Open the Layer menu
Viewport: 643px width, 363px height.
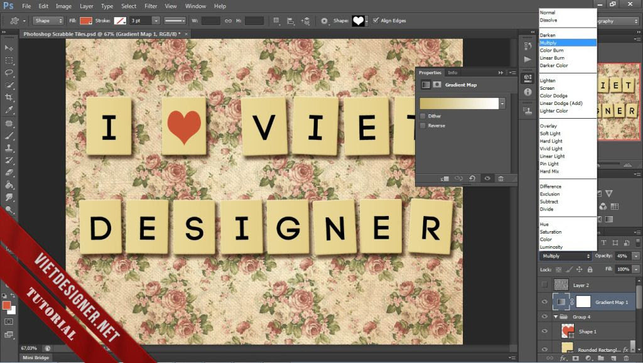tap(87, 6)
